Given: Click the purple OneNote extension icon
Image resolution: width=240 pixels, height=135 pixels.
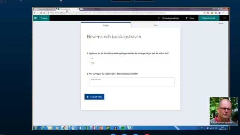Looking at the screenshot, I should coord(219,13).
